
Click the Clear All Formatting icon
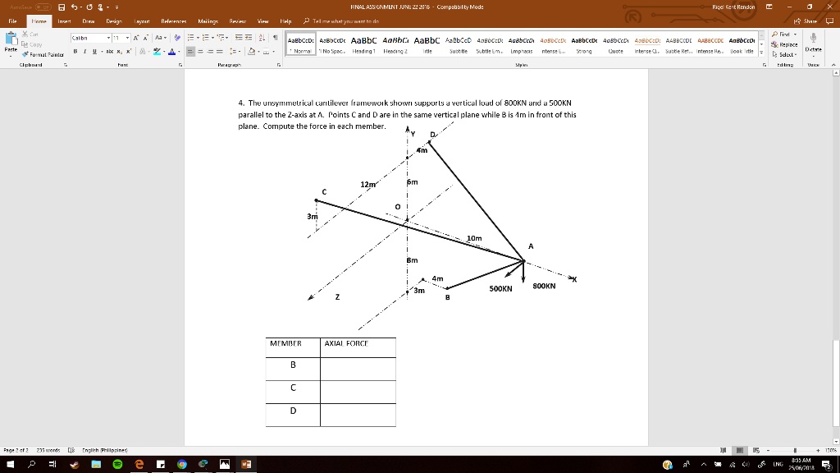coord(177,38)
